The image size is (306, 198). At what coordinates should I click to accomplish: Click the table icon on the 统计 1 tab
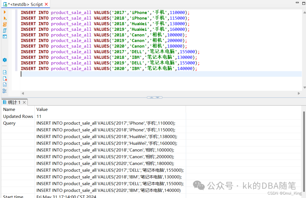point(5,102)
